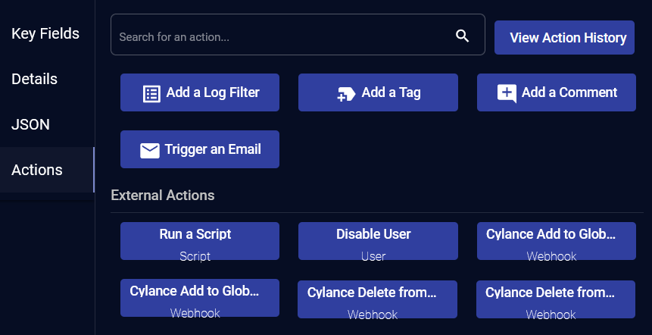Choose the Add a Tag action
652x335 pixels.
(x=378, y=92)
